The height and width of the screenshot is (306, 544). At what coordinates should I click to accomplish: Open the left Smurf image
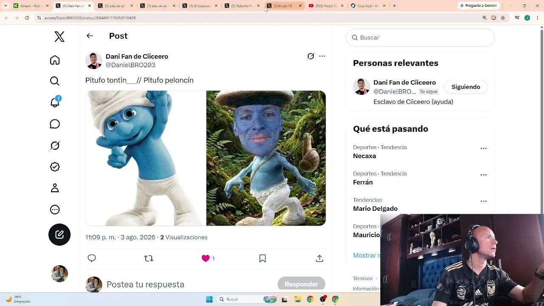coord(145,158)
